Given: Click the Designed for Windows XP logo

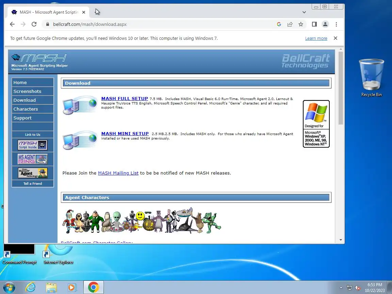Looking at the screenshot, I should (x=316, y=124).
